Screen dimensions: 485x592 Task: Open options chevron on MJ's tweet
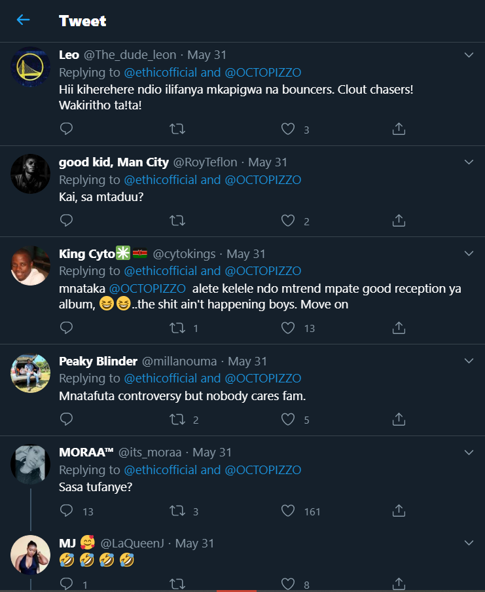click(x=469, y=543)
